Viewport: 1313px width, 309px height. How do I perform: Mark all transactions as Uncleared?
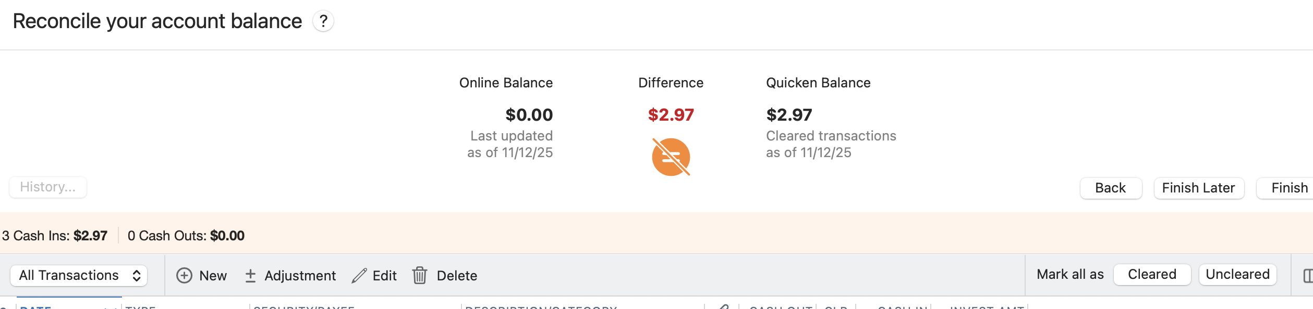(1237, 274)
